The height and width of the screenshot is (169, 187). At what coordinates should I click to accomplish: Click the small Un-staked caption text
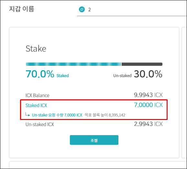[122, 76]
